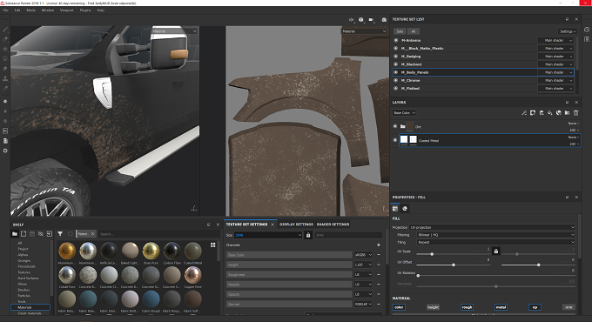Toggle visibility of M_Chrome texture set
Image resolution: width=592 pixels, height=322 pixels.
click(395, 80)
